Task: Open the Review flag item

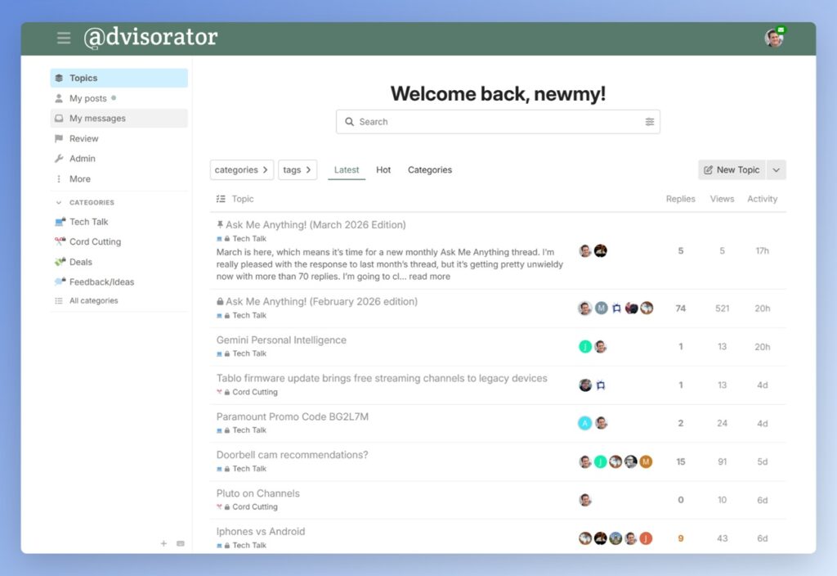Action: pyautogui.click(x=83, y=139)
